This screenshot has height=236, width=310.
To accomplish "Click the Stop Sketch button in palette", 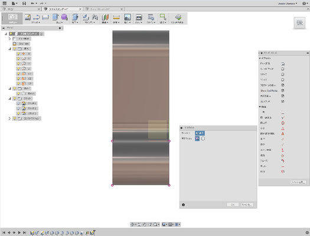I will (x=298, y=182).
